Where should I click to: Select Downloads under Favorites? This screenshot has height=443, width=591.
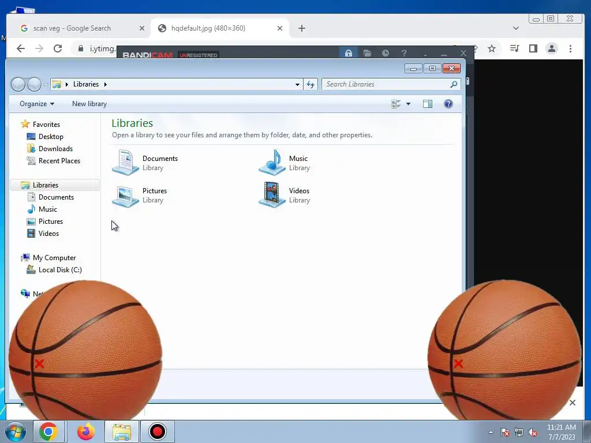(x=55, y=149)
